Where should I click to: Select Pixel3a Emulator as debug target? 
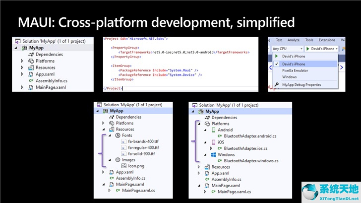point(295,70)
